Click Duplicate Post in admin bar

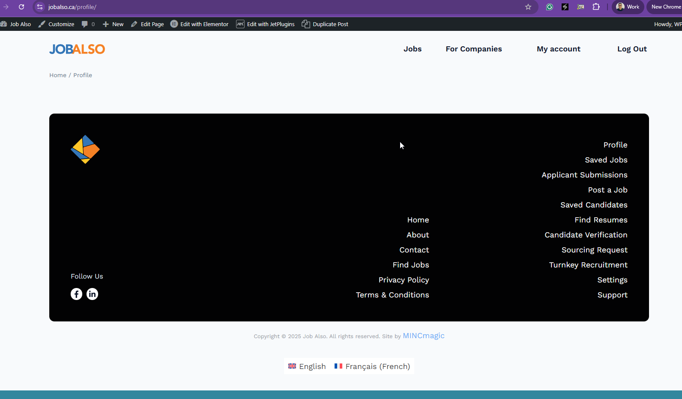(x=325, y=24)
